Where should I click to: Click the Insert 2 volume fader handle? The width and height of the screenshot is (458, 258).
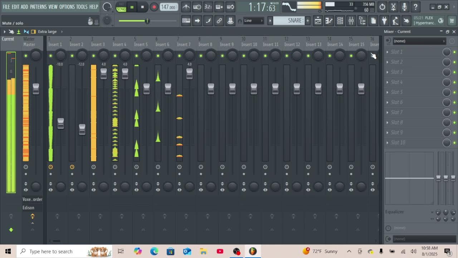tap(82, 129)
